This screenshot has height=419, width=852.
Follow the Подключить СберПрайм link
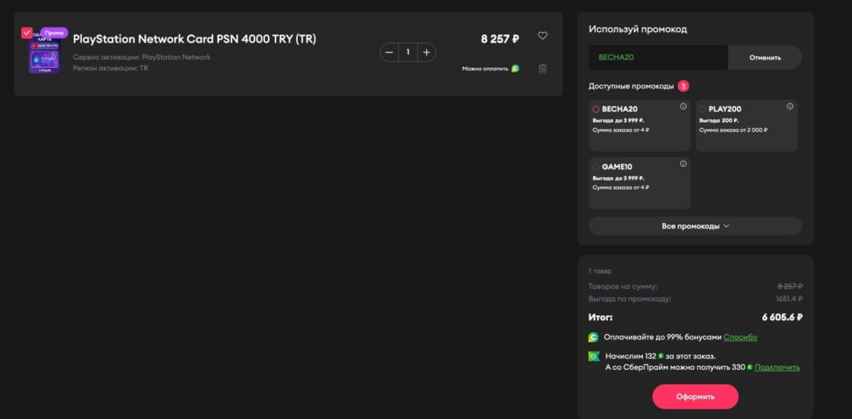pyautogui.click(x=776, y=368)
